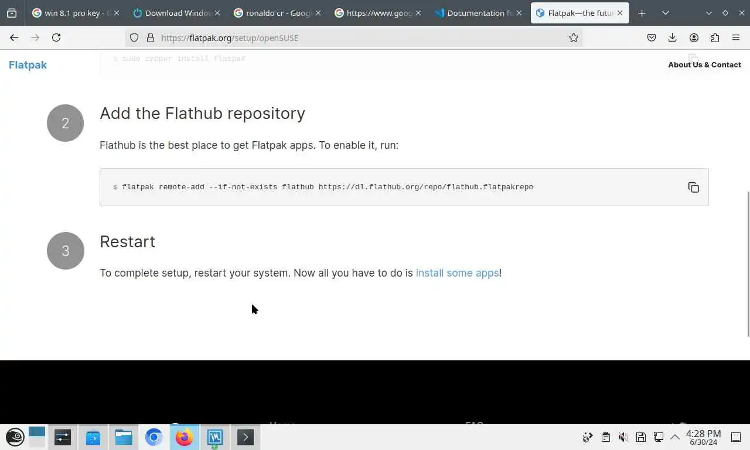Open the clipboard tray icon
Screen dimensions: 750x450
[606, 437]
